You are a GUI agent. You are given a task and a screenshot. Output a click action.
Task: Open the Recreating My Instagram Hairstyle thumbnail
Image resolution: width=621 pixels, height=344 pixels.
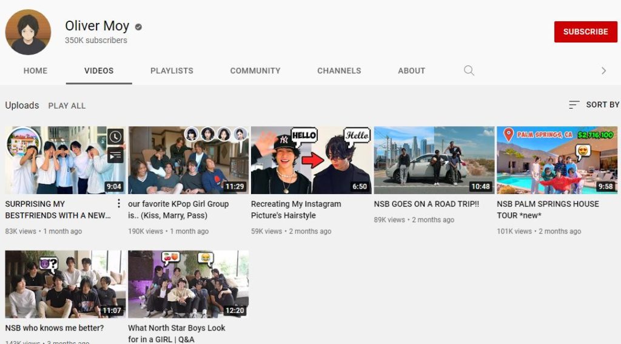[311, 160]
